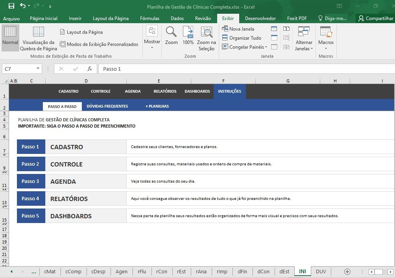Switch to Normal view mode

point(10,38)
